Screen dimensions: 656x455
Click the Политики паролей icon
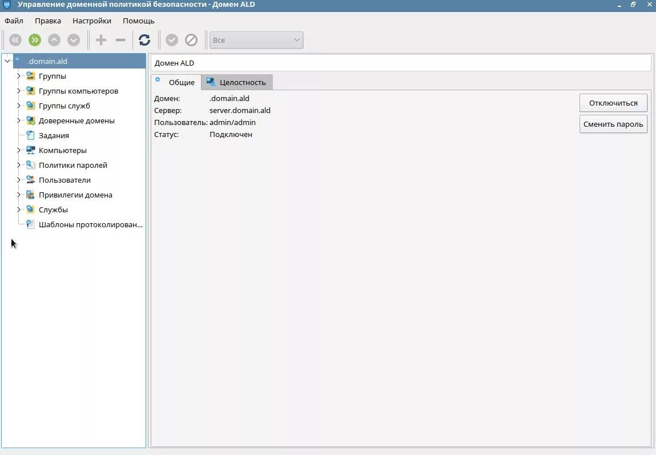coord(30,165)
